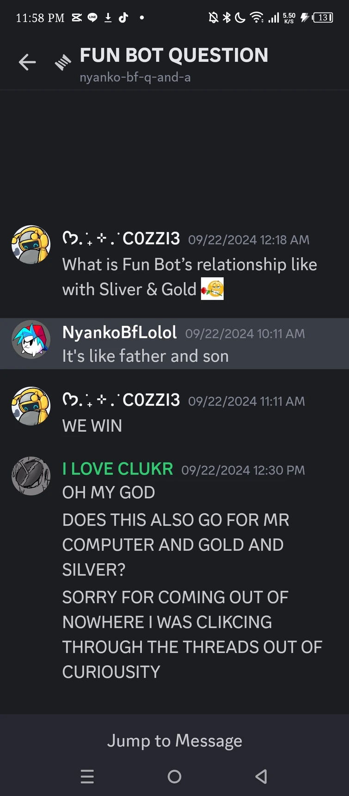Screen dimensions: 349x796
Task: Tap the I LOVE CLUKR green username
Action: 118,469
